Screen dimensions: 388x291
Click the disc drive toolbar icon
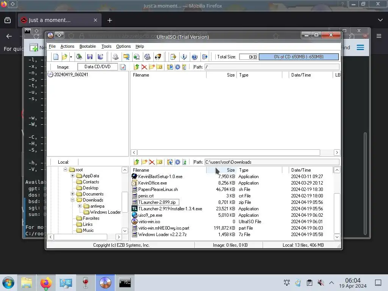pos(147,57)
